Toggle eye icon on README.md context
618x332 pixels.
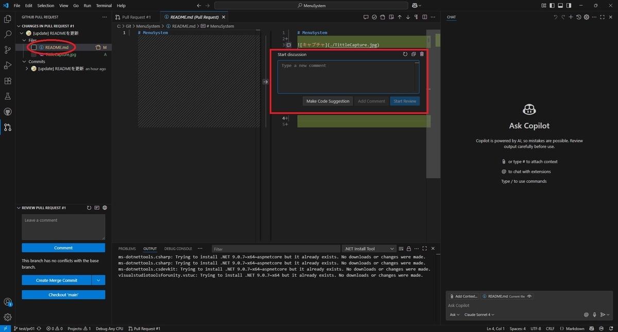[529, 296]
